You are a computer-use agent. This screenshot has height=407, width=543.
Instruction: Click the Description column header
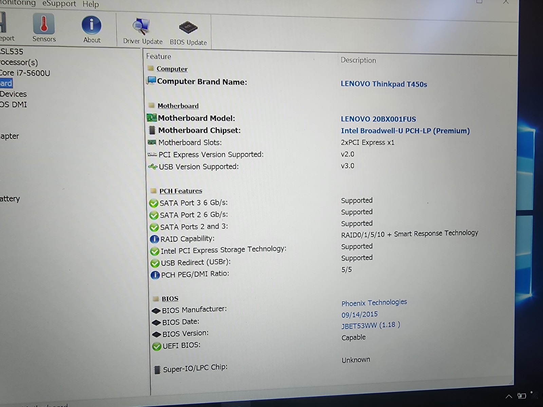click(x=358, y=60)
